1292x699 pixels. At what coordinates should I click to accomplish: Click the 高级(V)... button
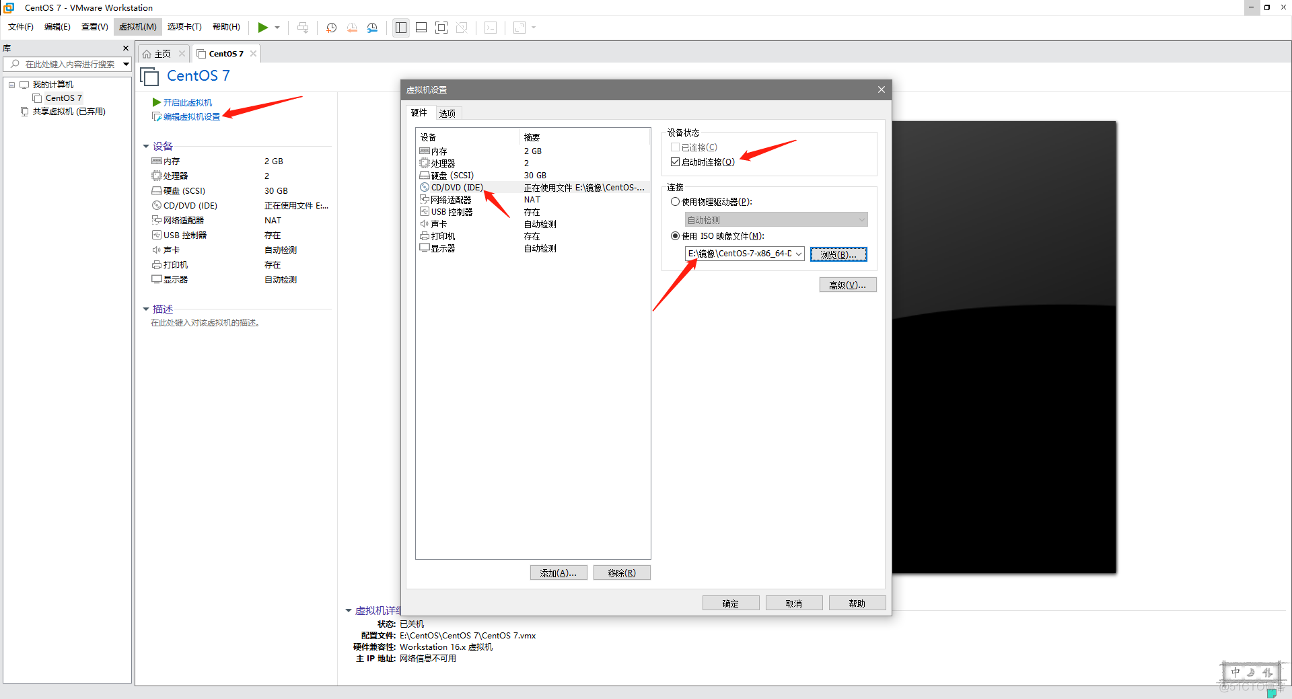848,285
